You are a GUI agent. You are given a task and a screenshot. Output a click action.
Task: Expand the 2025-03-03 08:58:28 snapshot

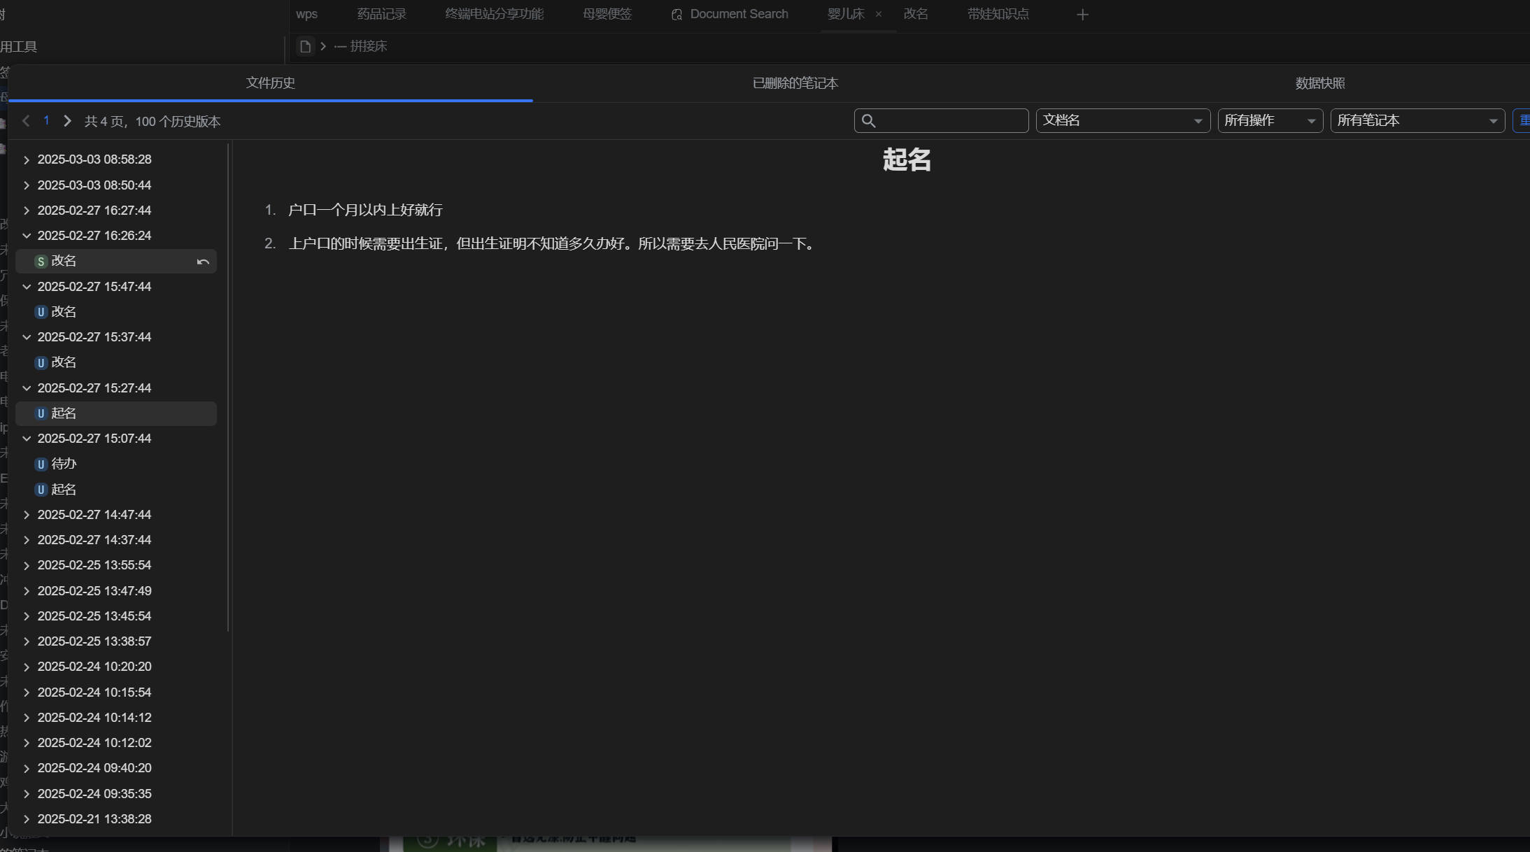point(27,160)
